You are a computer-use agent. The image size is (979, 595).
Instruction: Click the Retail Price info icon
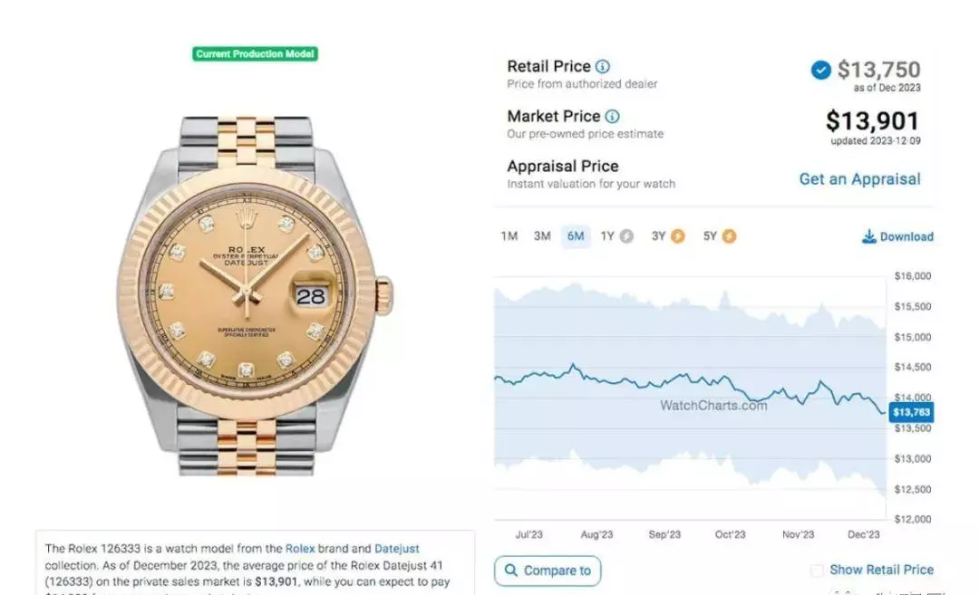[603, 67]
